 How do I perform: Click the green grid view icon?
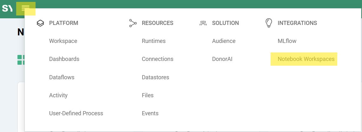[21, 60]
